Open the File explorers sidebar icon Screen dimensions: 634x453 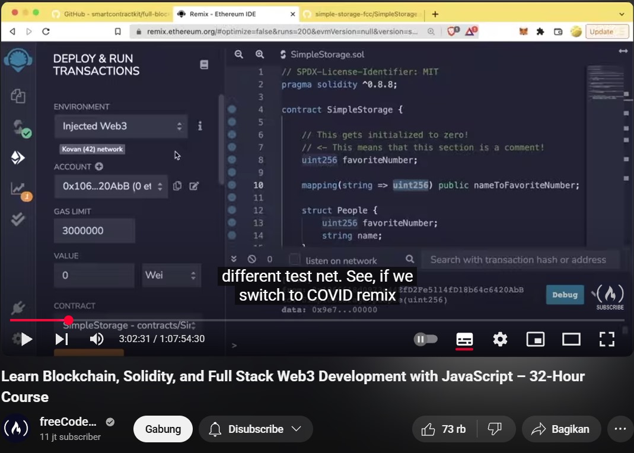click(18, 96)
